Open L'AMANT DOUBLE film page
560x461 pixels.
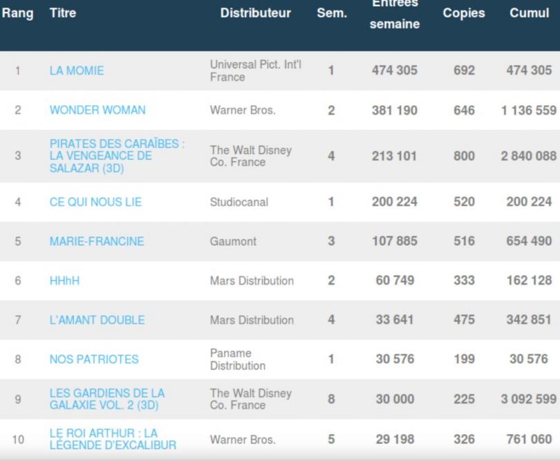coord(97,320)
